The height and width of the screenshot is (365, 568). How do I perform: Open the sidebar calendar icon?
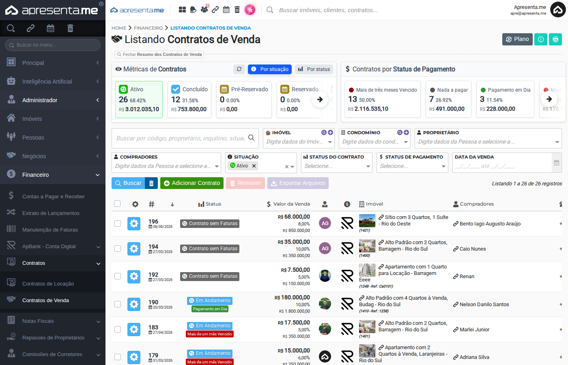pos(50,28)
